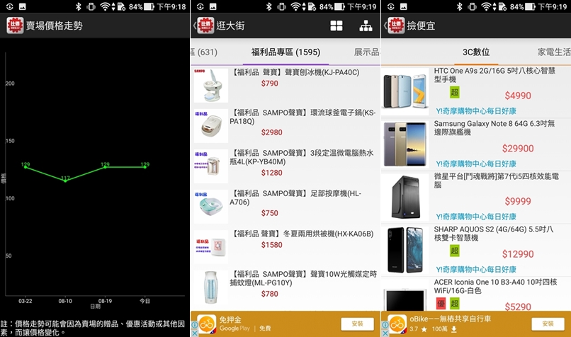Switch to grid view in 逛大街 screen
The width and height of the screenshot is (571, 337).
[336, 25]
